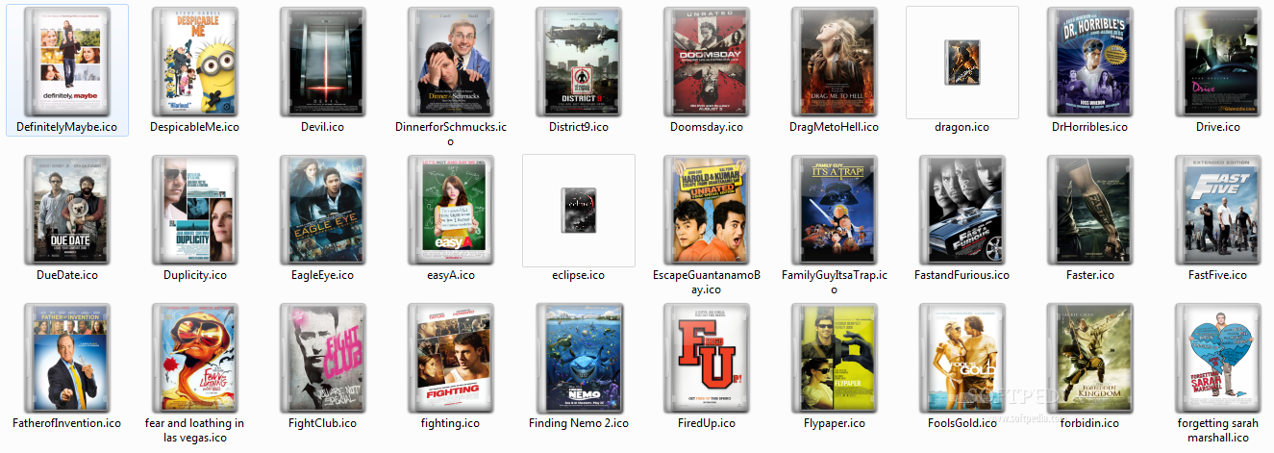Click the easyA.ico file name
Screen dimensions: 1274x453
(x=451, y=275)
